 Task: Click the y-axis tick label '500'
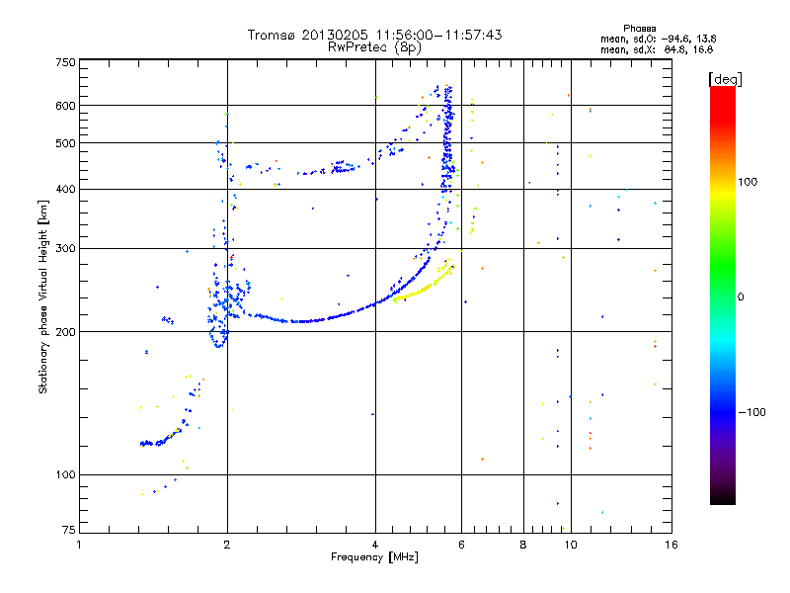pyautogui.click(x=65, y=142)
